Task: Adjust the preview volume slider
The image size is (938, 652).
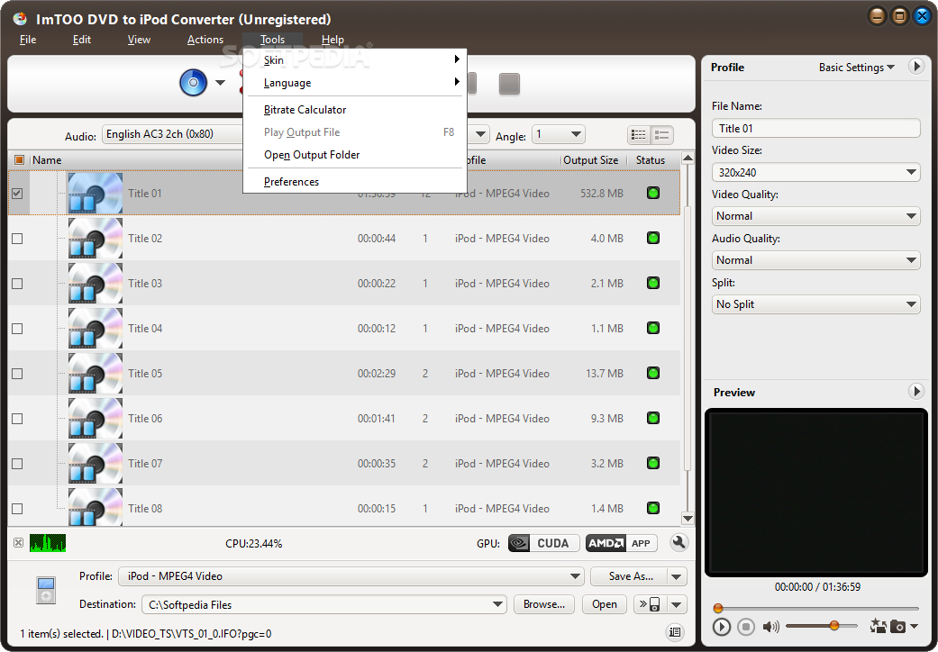Action: click(x=822, y=626)
